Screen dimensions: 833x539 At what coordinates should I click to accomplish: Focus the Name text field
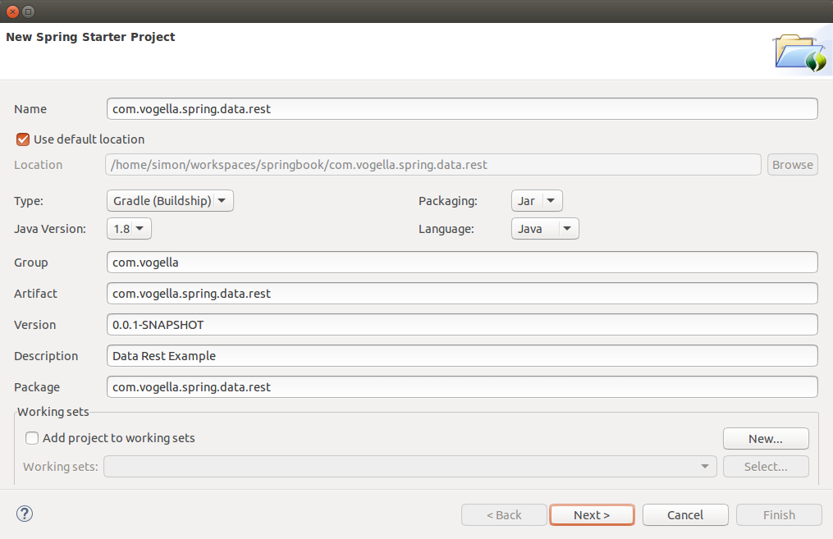pyautogui.click(x=461, y=109)
